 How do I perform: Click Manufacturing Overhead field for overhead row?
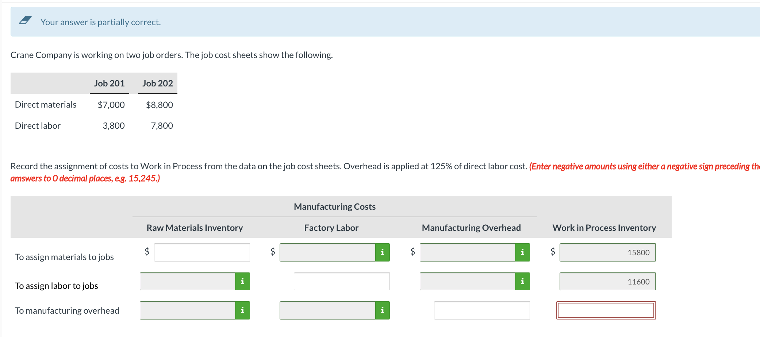click(x=482, y=310)
